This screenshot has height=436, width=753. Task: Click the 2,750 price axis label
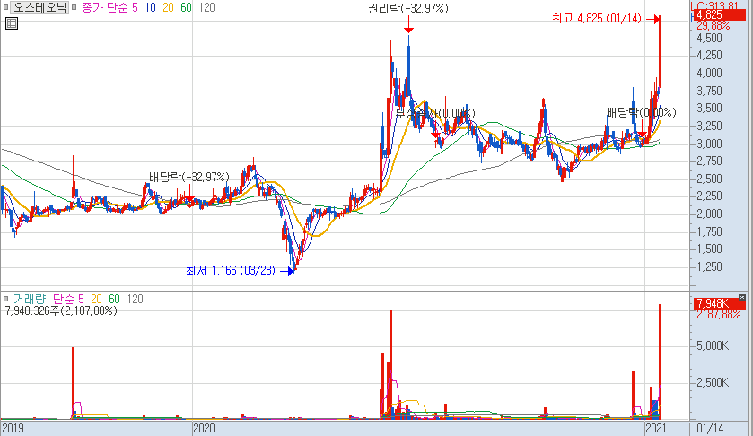click(709, 161)
